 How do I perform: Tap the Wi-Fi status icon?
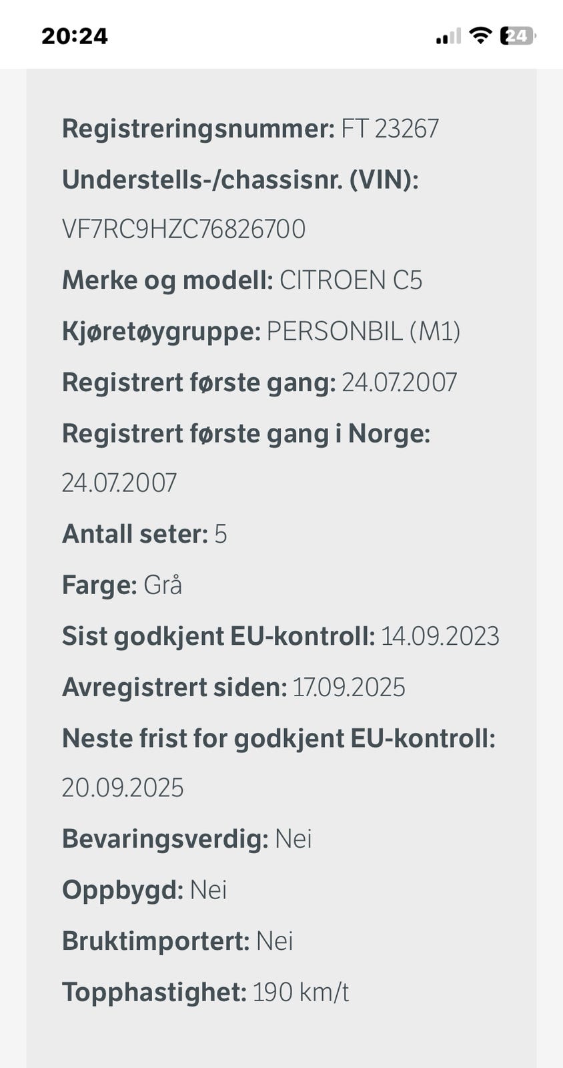pos(480,35)
